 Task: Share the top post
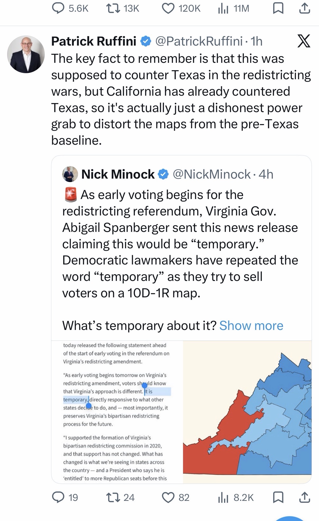point(304,9)
